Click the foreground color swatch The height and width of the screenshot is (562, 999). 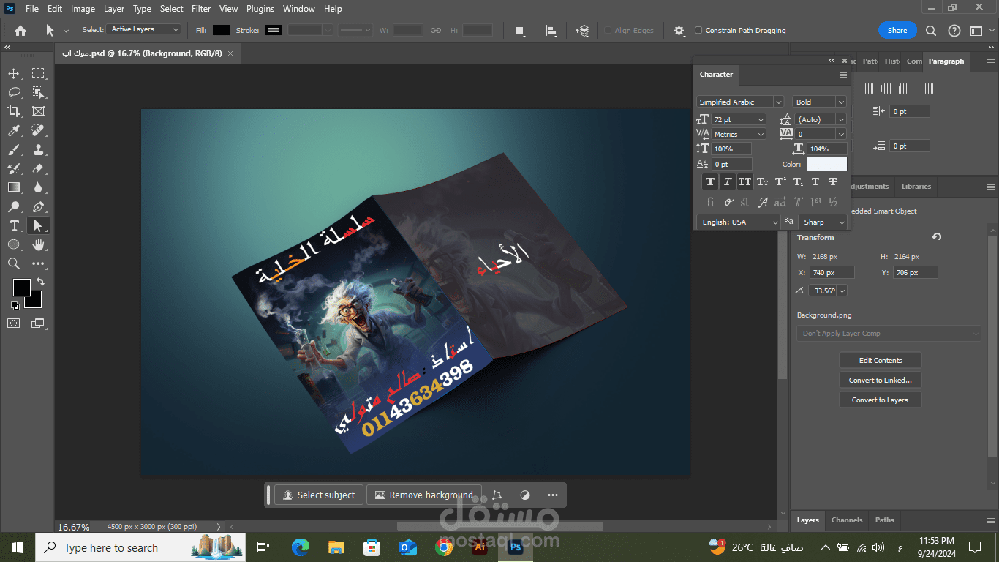tap(21, 288)
